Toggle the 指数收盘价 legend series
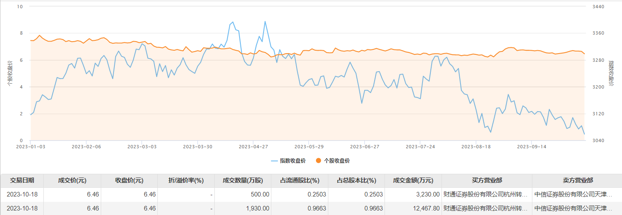Viewport: 622px width, 215px height. click(288, 161)
